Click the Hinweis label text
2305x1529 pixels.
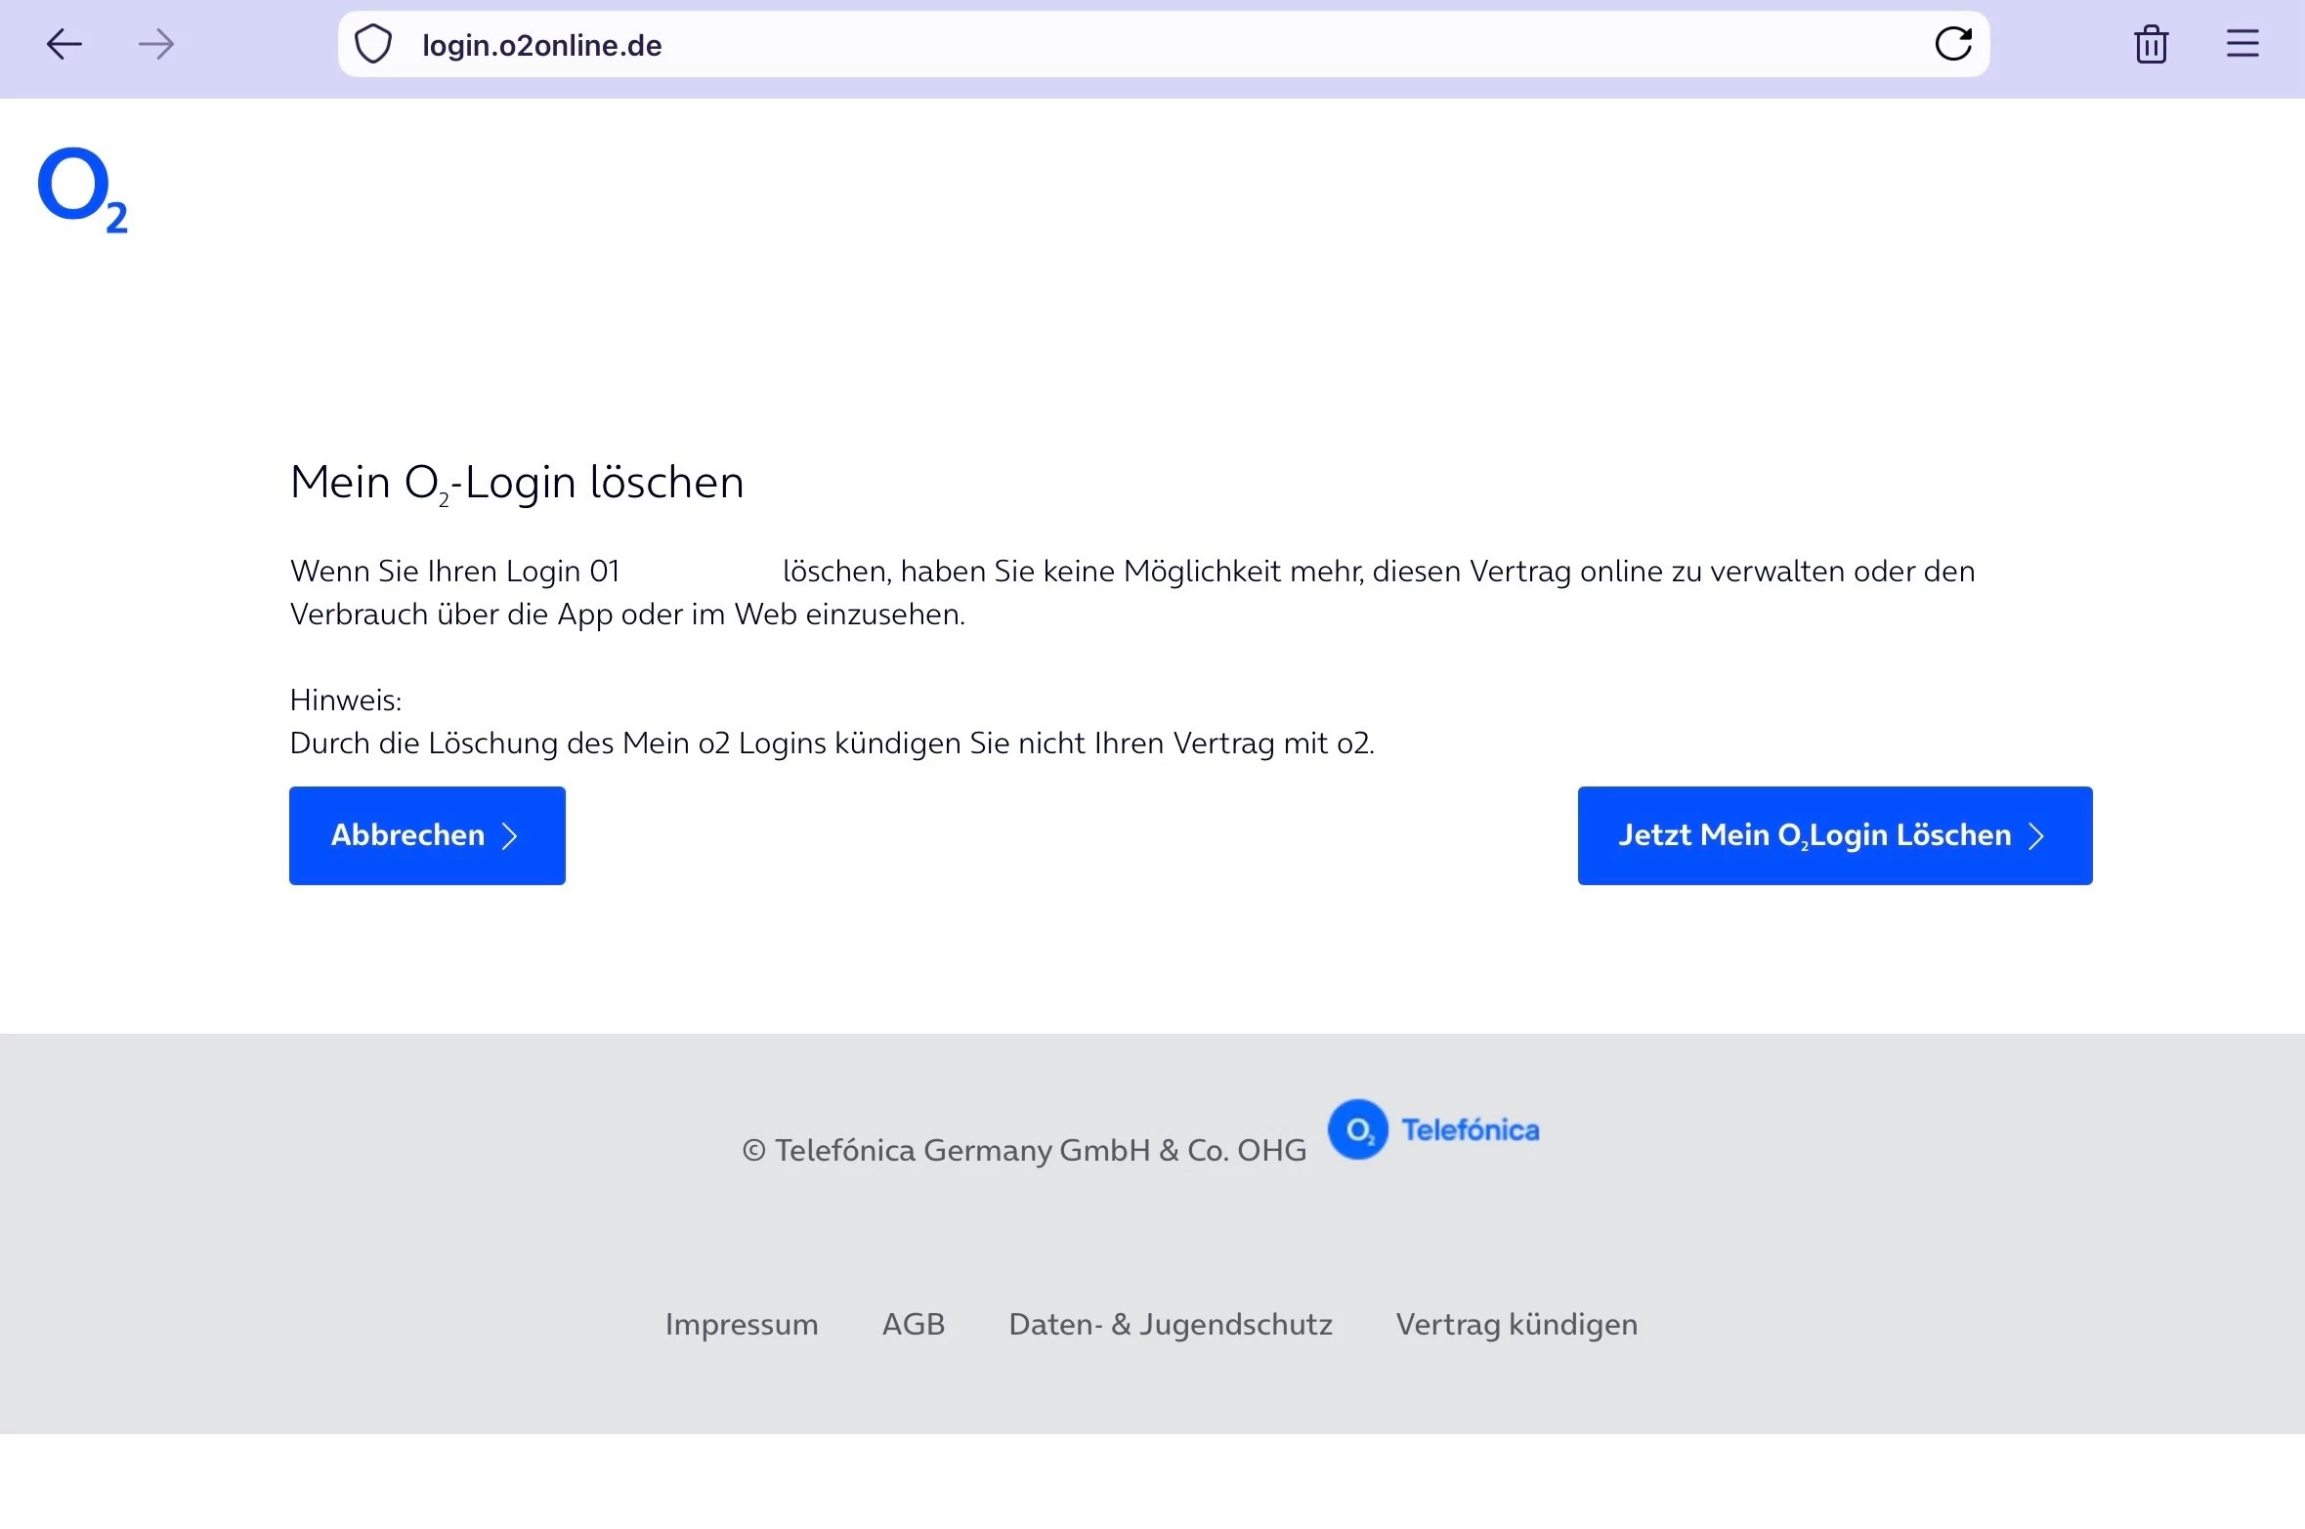pyautogui.click(x=346, y=700)
